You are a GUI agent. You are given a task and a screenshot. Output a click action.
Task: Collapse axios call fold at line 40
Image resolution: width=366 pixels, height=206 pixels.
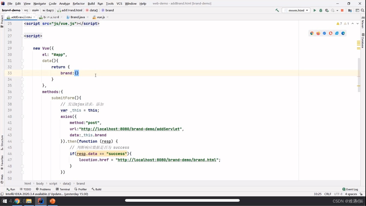click(22, 117)
